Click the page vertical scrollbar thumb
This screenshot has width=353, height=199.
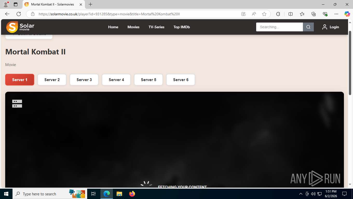pos(350,63)
